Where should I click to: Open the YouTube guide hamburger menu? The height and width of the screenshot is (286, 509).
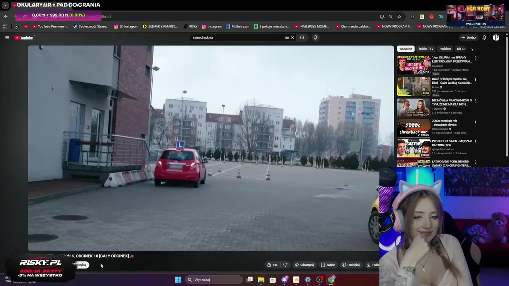(x=7, y=38)
